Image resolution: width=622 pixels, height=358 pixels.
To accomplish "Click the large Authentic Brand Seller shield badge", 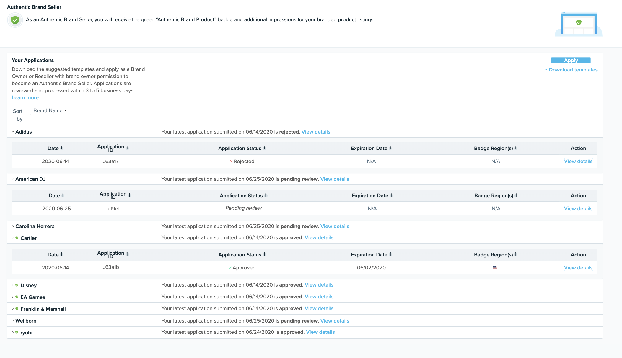I will pos(15,20).
